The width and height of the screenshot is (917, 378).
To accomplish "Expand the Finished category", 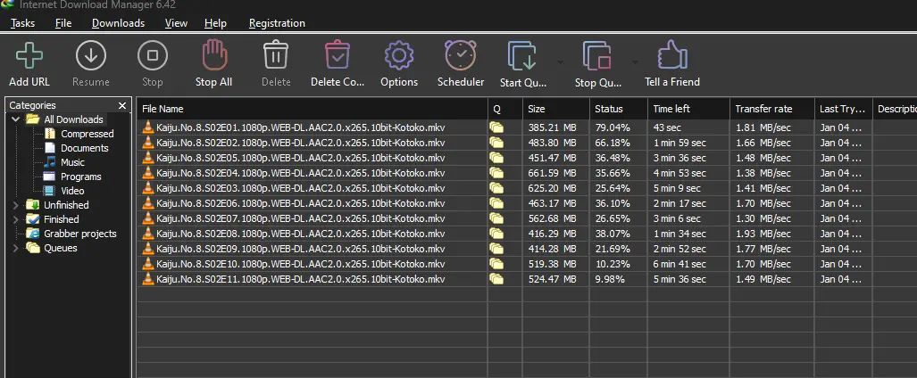I will click(16, 219).
